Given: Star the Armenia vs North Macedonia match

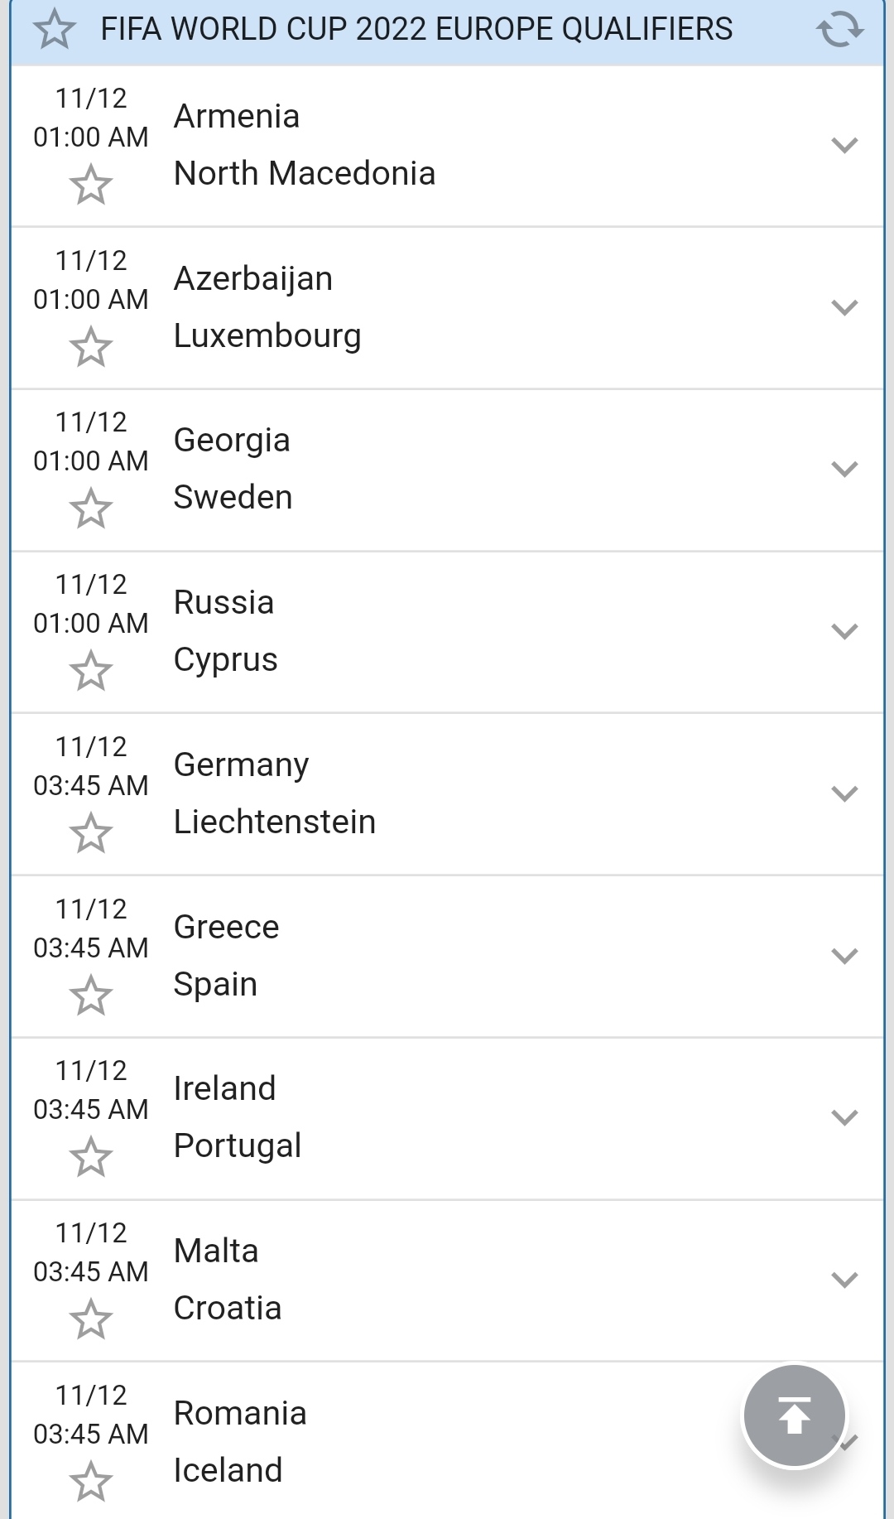Looking at the screenshot, I should click(90, 184).
